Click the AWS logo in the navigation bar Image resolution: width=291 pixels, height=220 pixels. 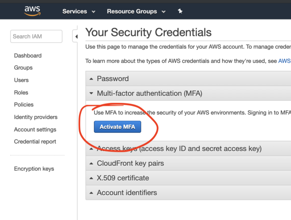pyautogui.click(x=32, y=11)
